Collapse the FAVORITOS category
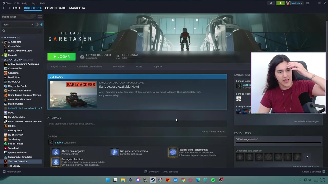The image size is (328, 184). [x=2, y=38]
